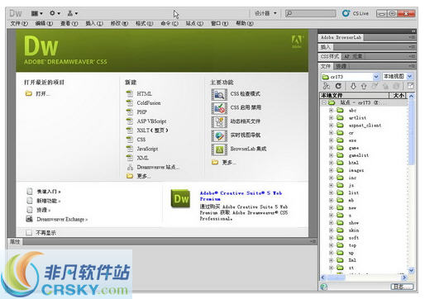Image resolution: width=425 pixels, height=299 pixels.
Task: Click the CSS 启用/禁用 feature icon
Action: [219, 108]
